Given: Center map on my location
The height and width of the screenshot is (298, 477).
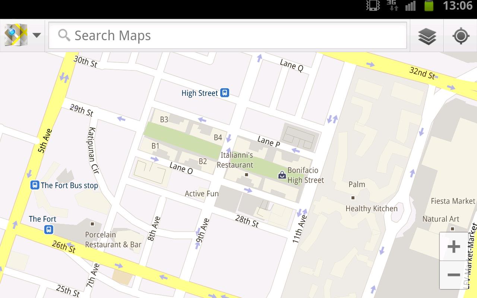Looking at the screenshot, I should coord(461,36).
